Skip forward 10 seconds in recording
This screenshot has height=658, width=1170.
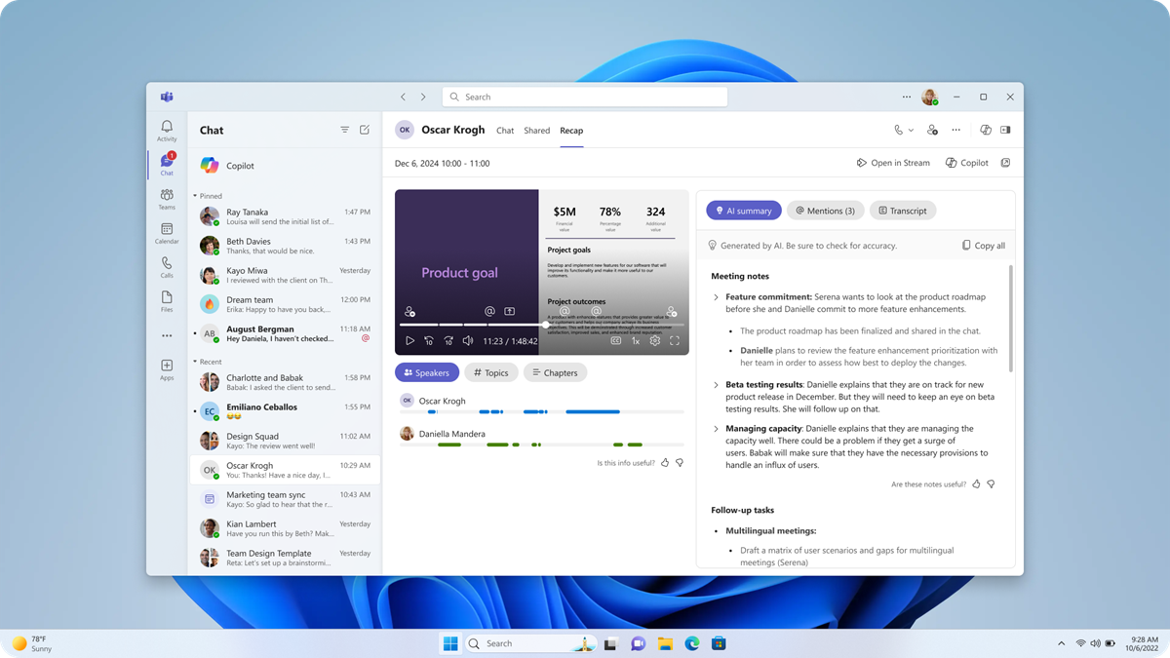click(448, 341)
